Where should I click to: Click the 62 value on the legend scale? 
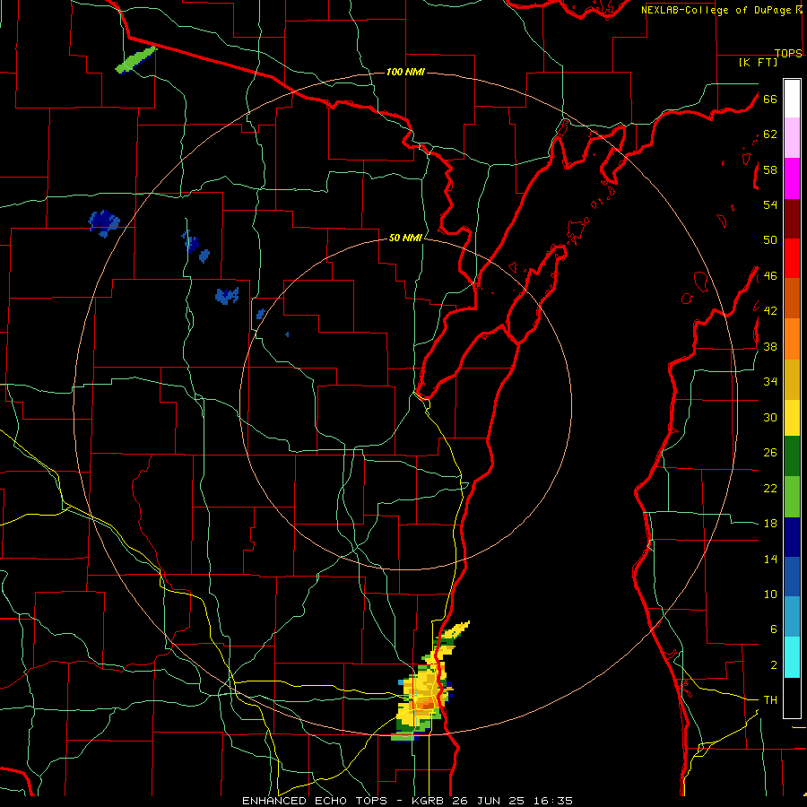click(770, 134)
